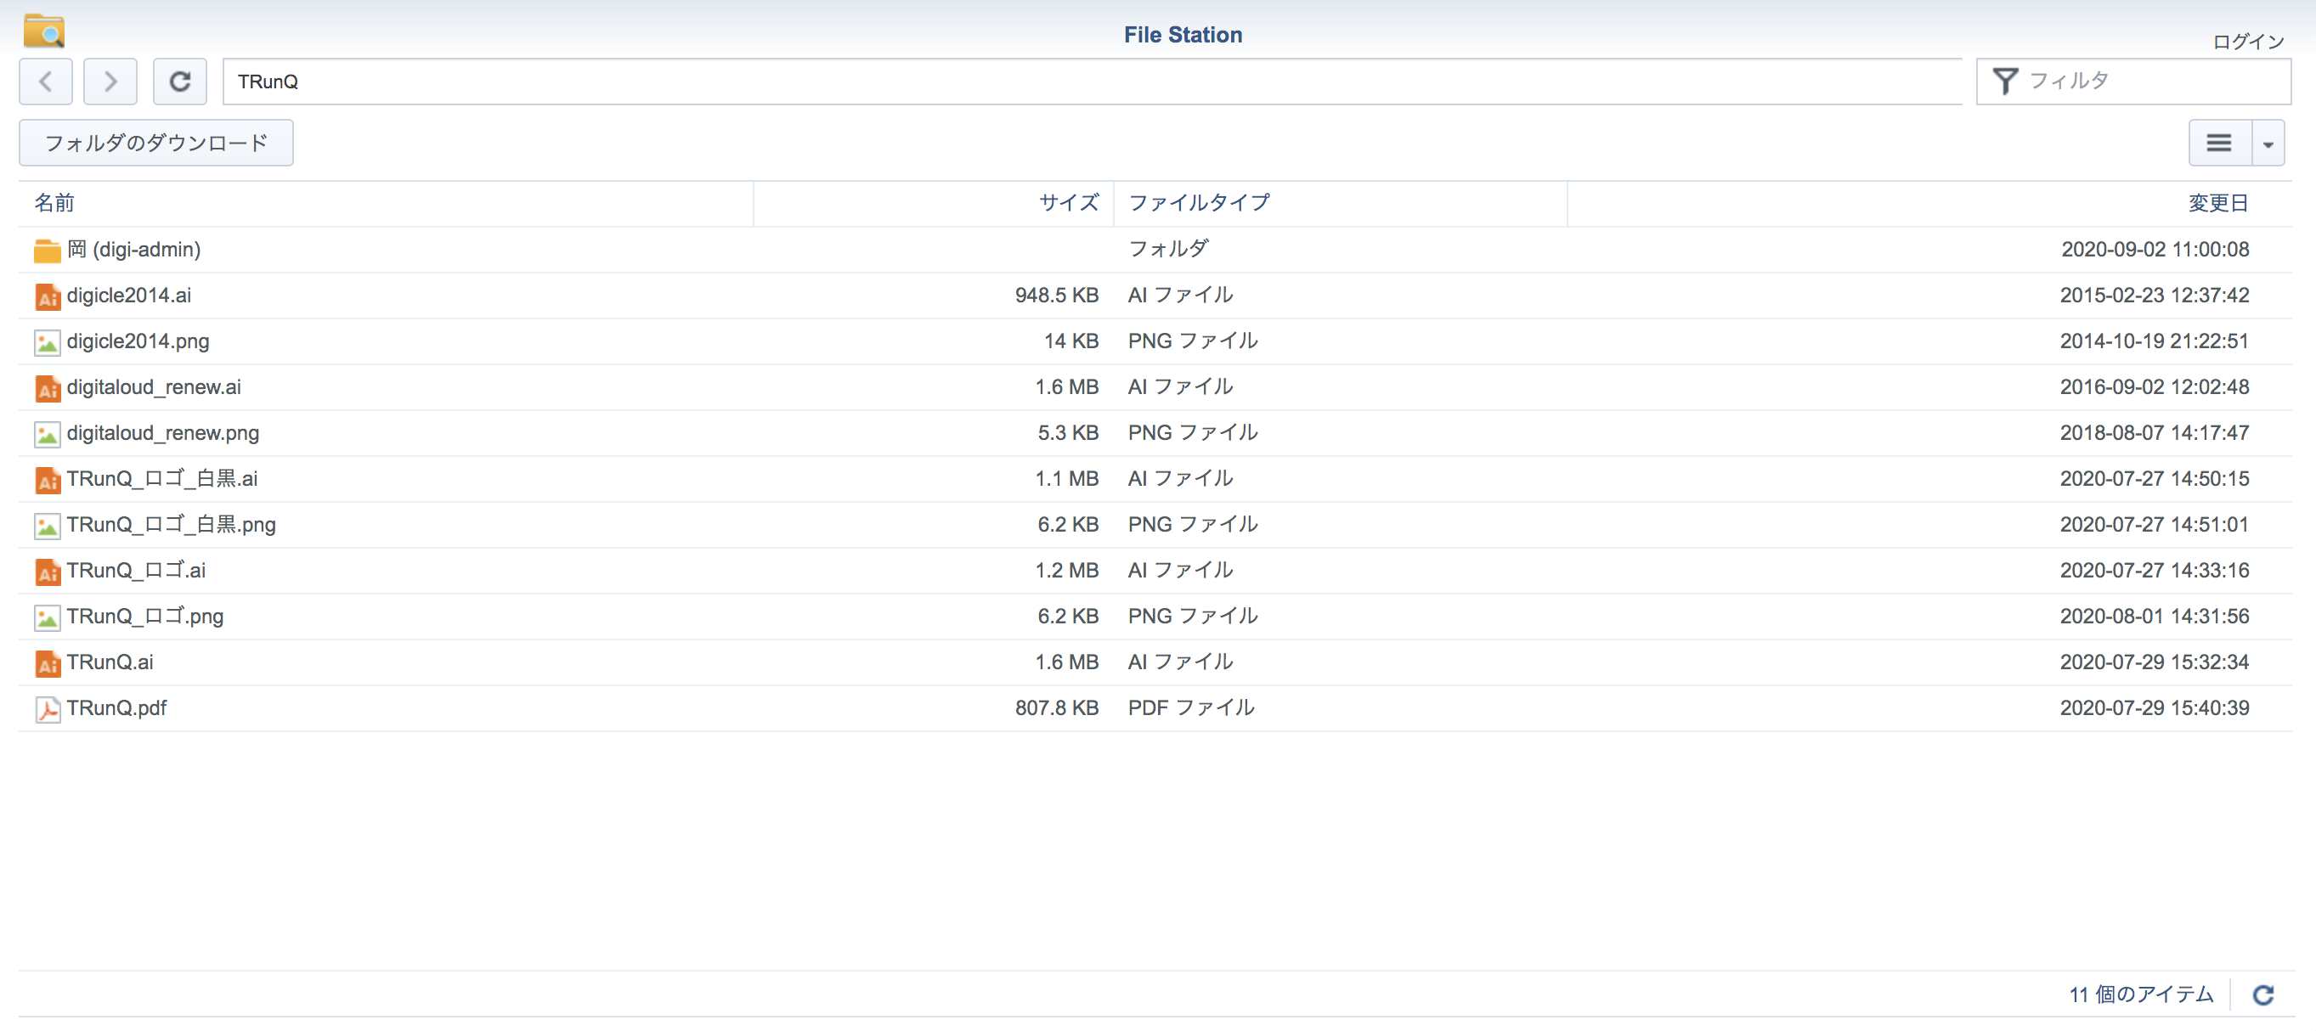Click the PDF icon for TRunQ.pdf
The width and height of the screenshot is (2316, 1031).
48,709
